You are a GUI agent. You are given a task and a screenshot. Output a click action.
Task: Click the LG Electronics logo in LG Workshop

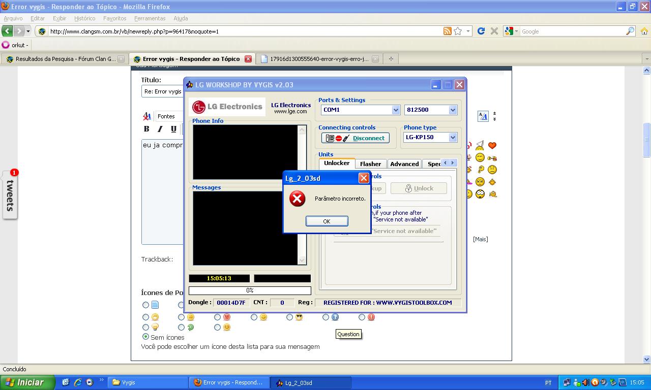tap(227, 107)
